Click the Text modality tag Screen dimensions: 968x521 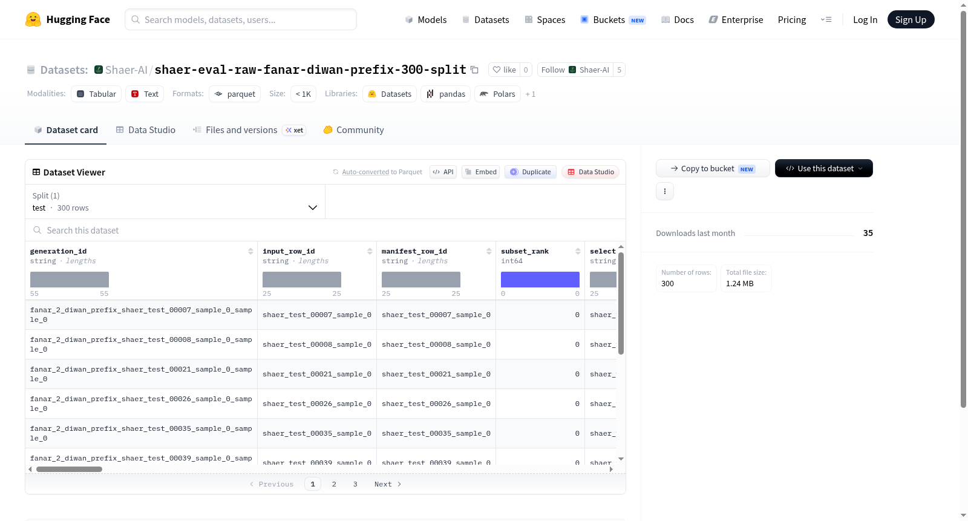(x=145, y=94)
